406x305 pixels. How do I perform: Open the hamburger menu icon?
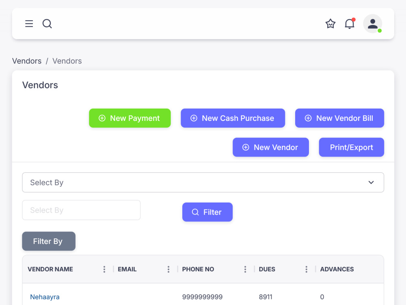[29, 24]
